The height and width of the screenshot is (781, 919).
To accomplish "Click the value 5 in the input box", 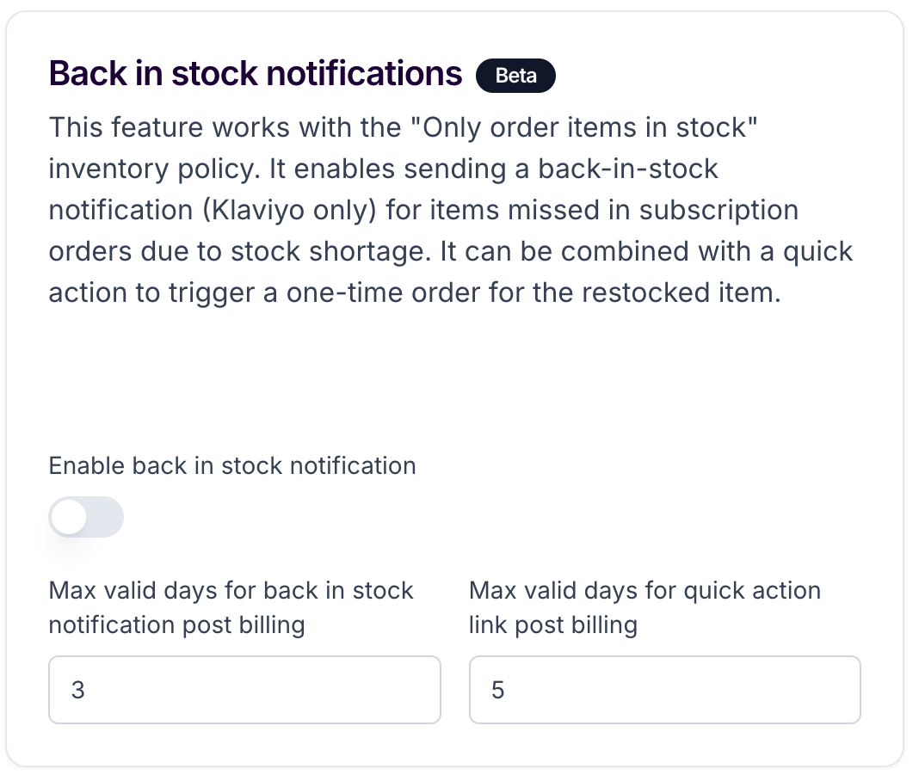I will click(x=497, y=690).
